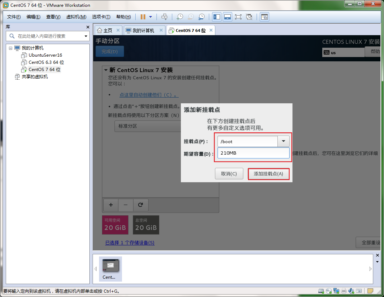Viewport: 384px width, 297px height.
Task: Click the message log note icon
Action: pyautogui.click(x=370, y=291)
